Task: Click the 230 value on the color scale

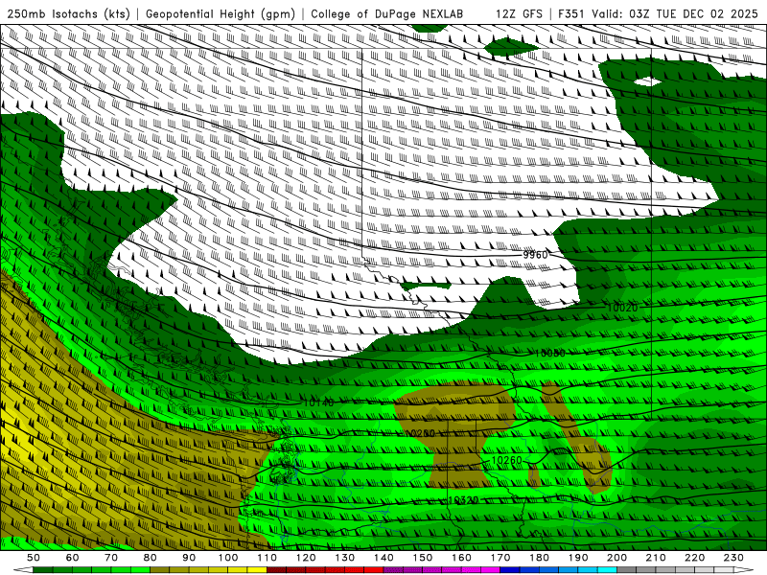Action: coord(733,558)
